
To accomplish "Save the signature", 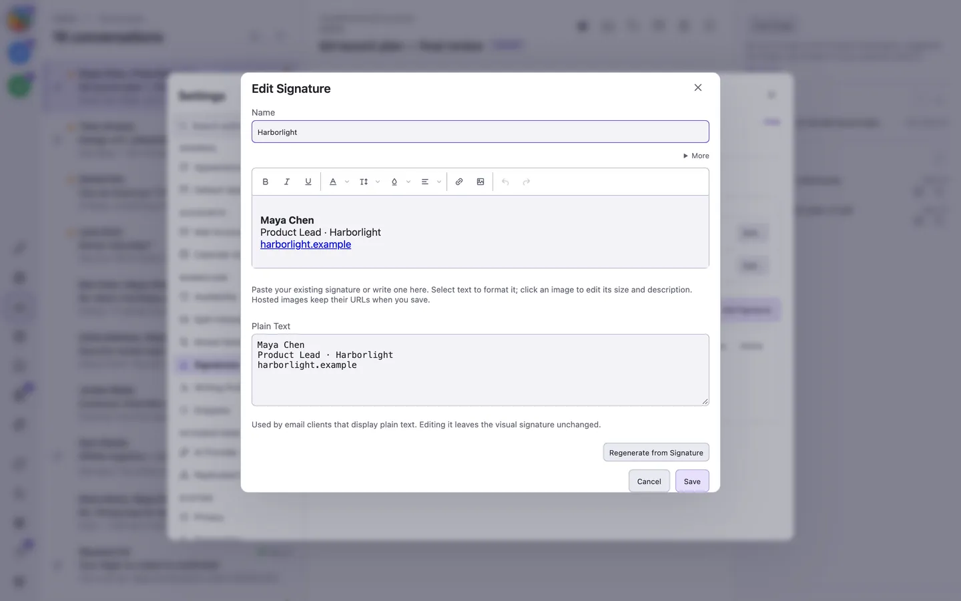I will pyautogui.click(x=692, y=481).
